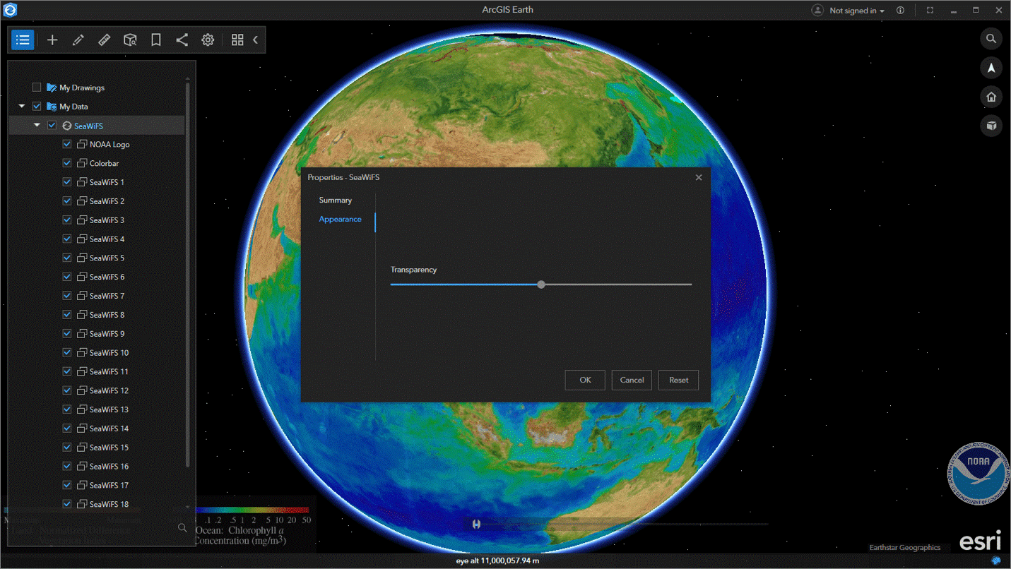The width and height of the screenshot is (1011, 569).
Task: Go to Home view
Action: (991, 97)
